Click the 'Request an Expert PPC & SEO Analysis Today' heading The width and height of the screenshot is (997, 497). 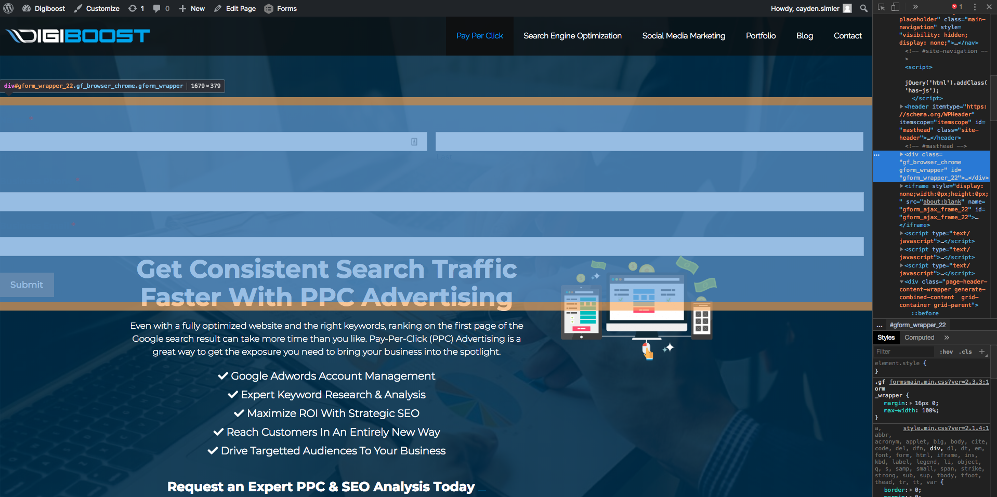click(321, 487)
